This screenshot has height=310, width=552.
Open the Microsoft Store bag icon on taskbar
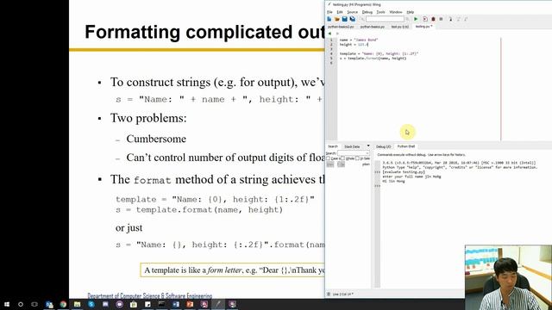[134, 304]
